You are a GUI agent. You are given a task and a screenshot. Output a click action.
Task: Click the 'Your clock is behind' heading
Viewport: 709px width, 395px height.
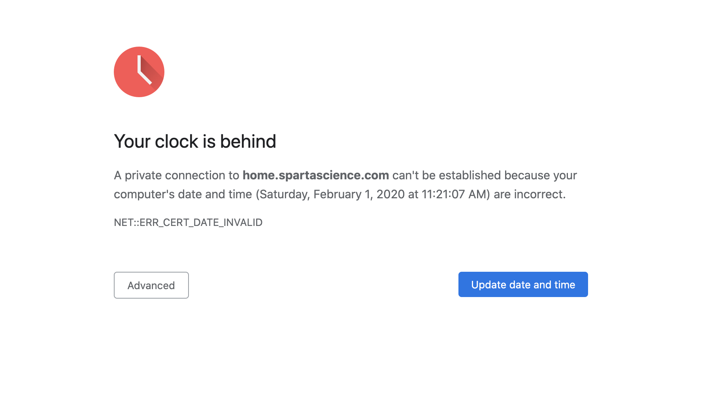coord(195,141)
